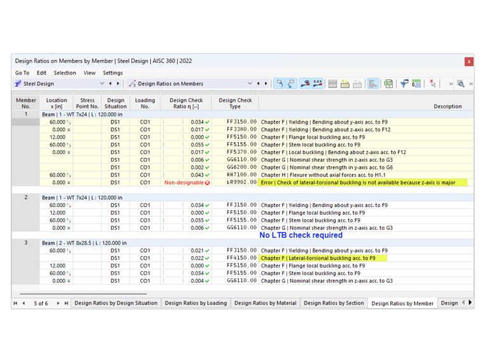Export table to Excel icon
Viewport: 484px width, 363px height.
point(388,83)
